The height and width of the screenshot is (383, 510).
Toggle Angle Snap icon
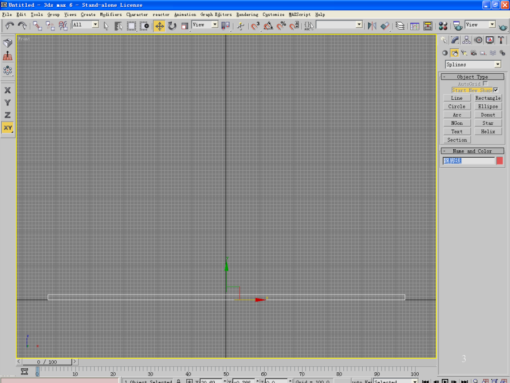(x=268, y=26)
